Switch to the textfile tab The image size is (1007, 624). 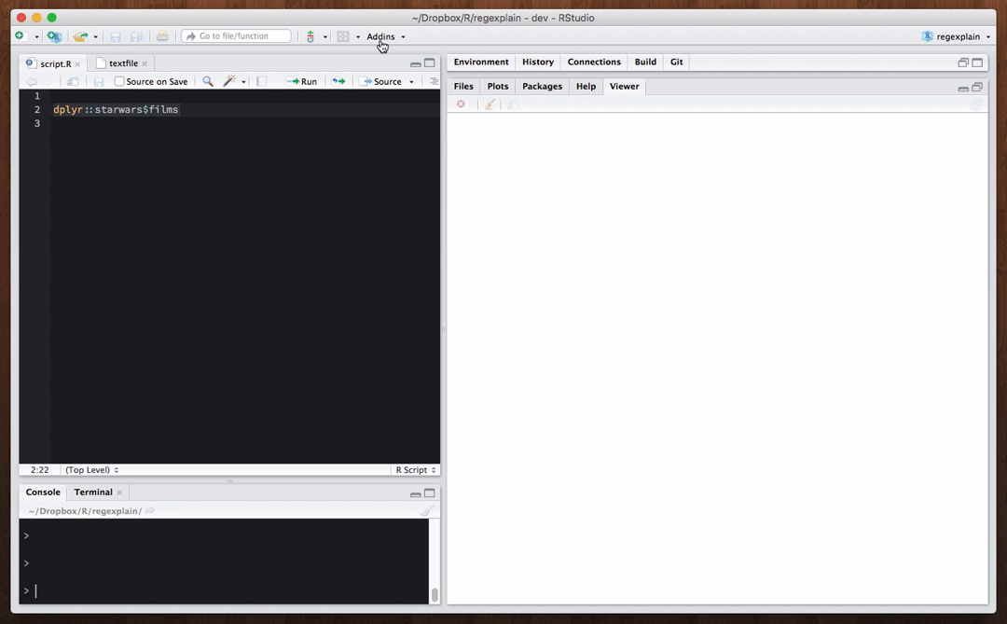pos(123,63)
